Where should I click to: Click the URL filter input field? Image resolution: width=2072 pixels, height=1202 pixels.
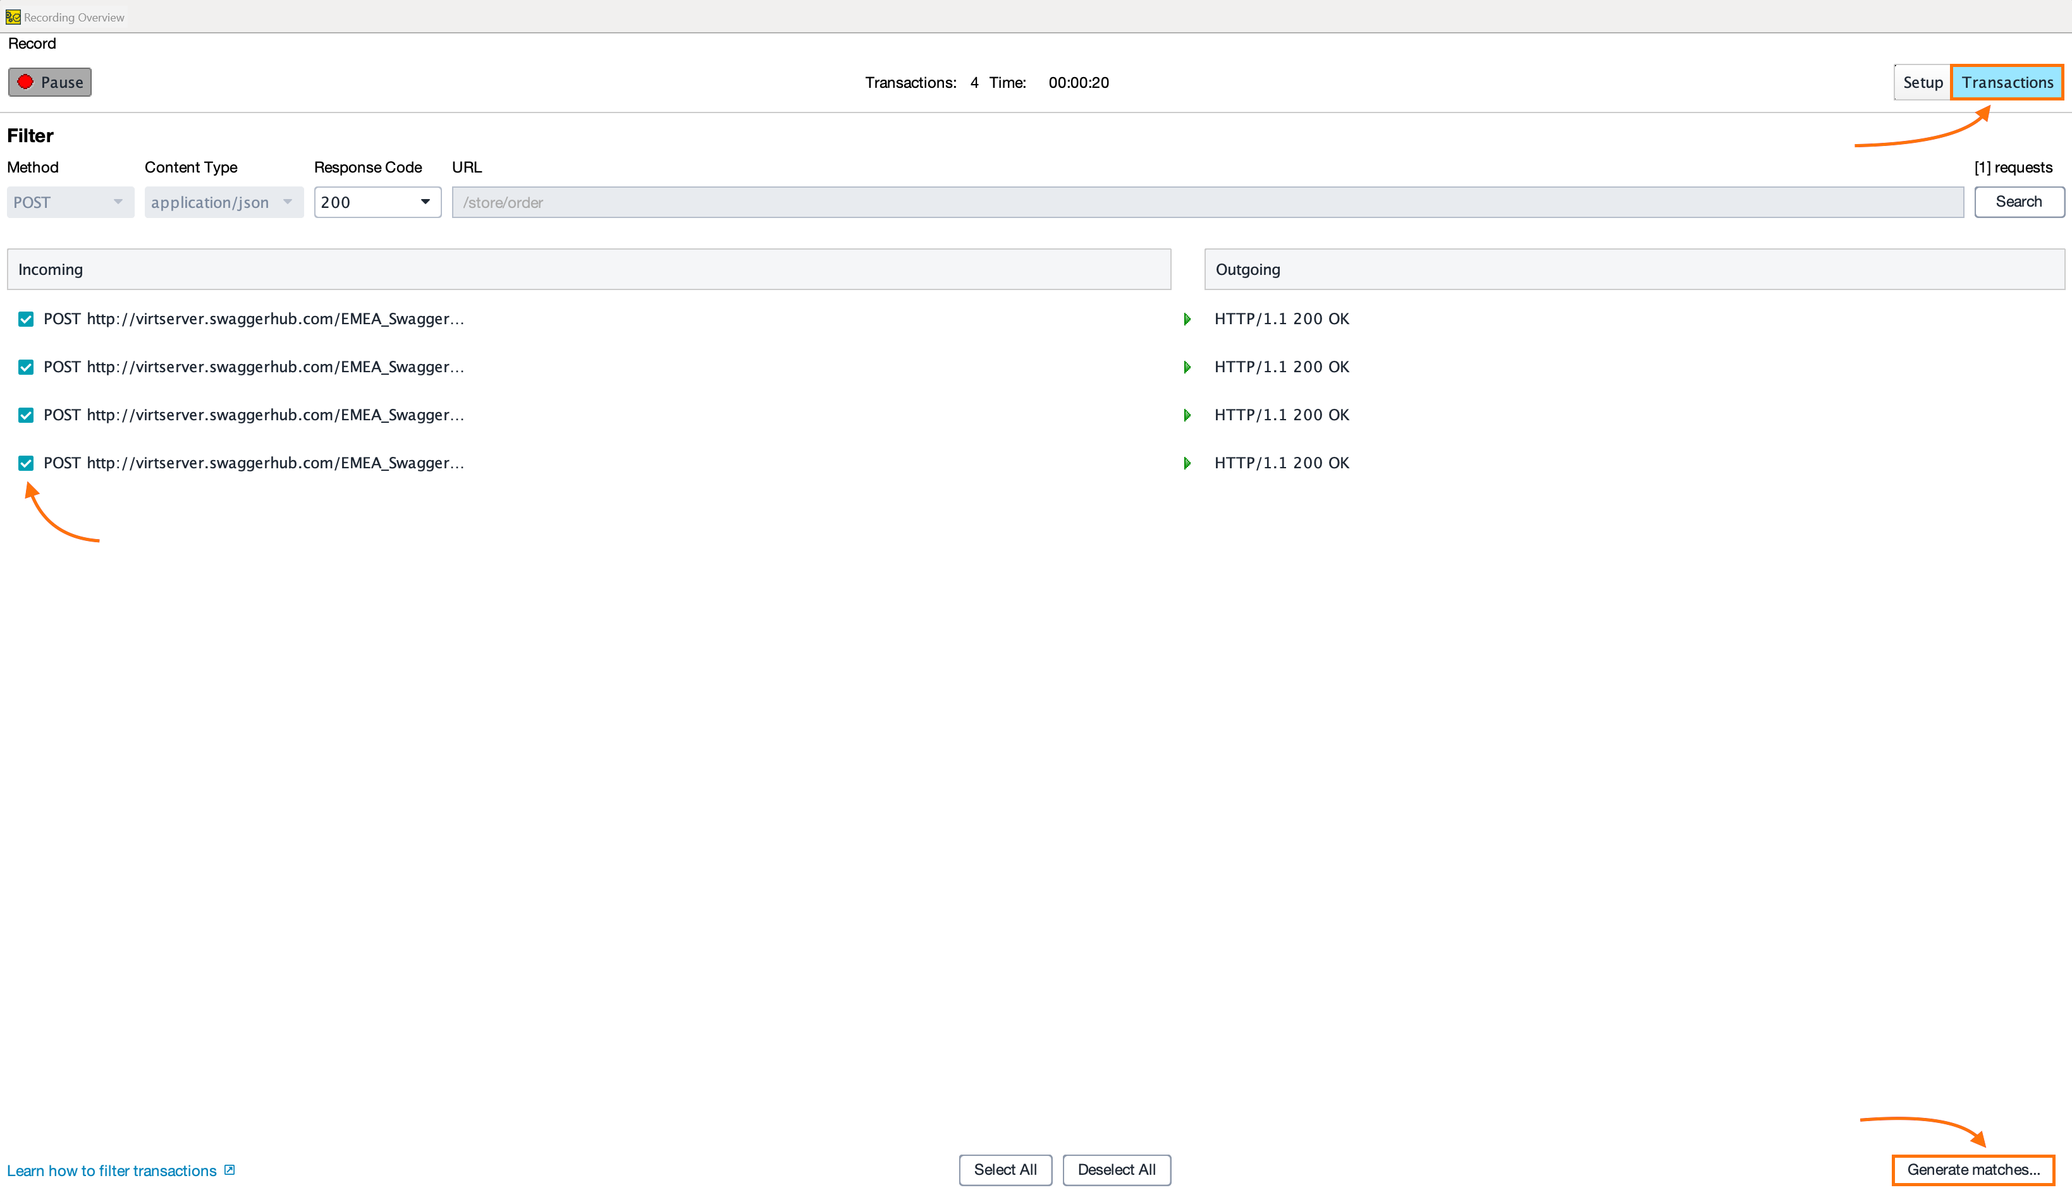point(1207,202)
